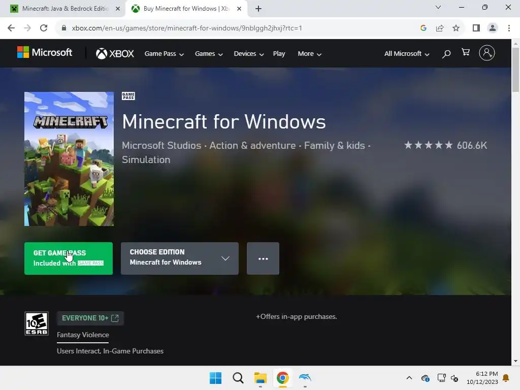Open the dolphin app on the taskbar
The width and height of the screenshot is (520, 390).
pyautogui.click(x=305, y=378)
